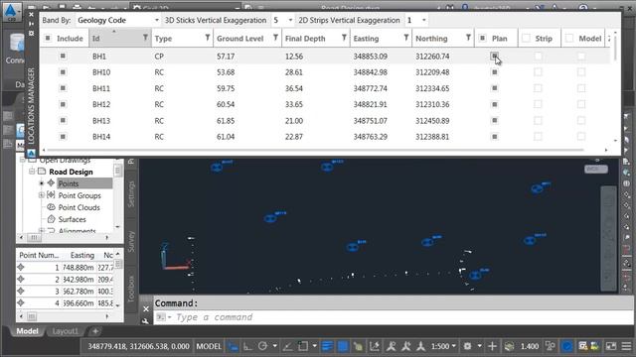Click the isolate objects status icon
The image size is (636, 357).
coord(551,346)
